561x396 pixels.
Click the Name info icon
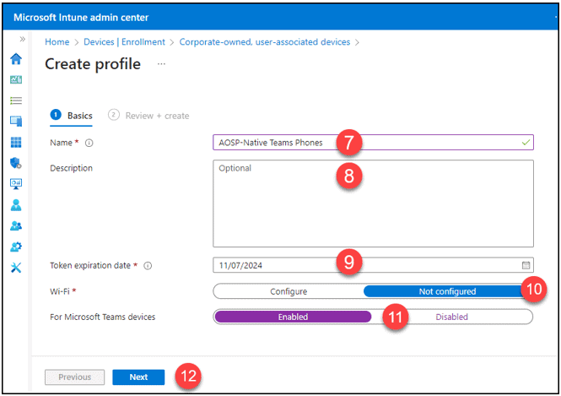89,144
